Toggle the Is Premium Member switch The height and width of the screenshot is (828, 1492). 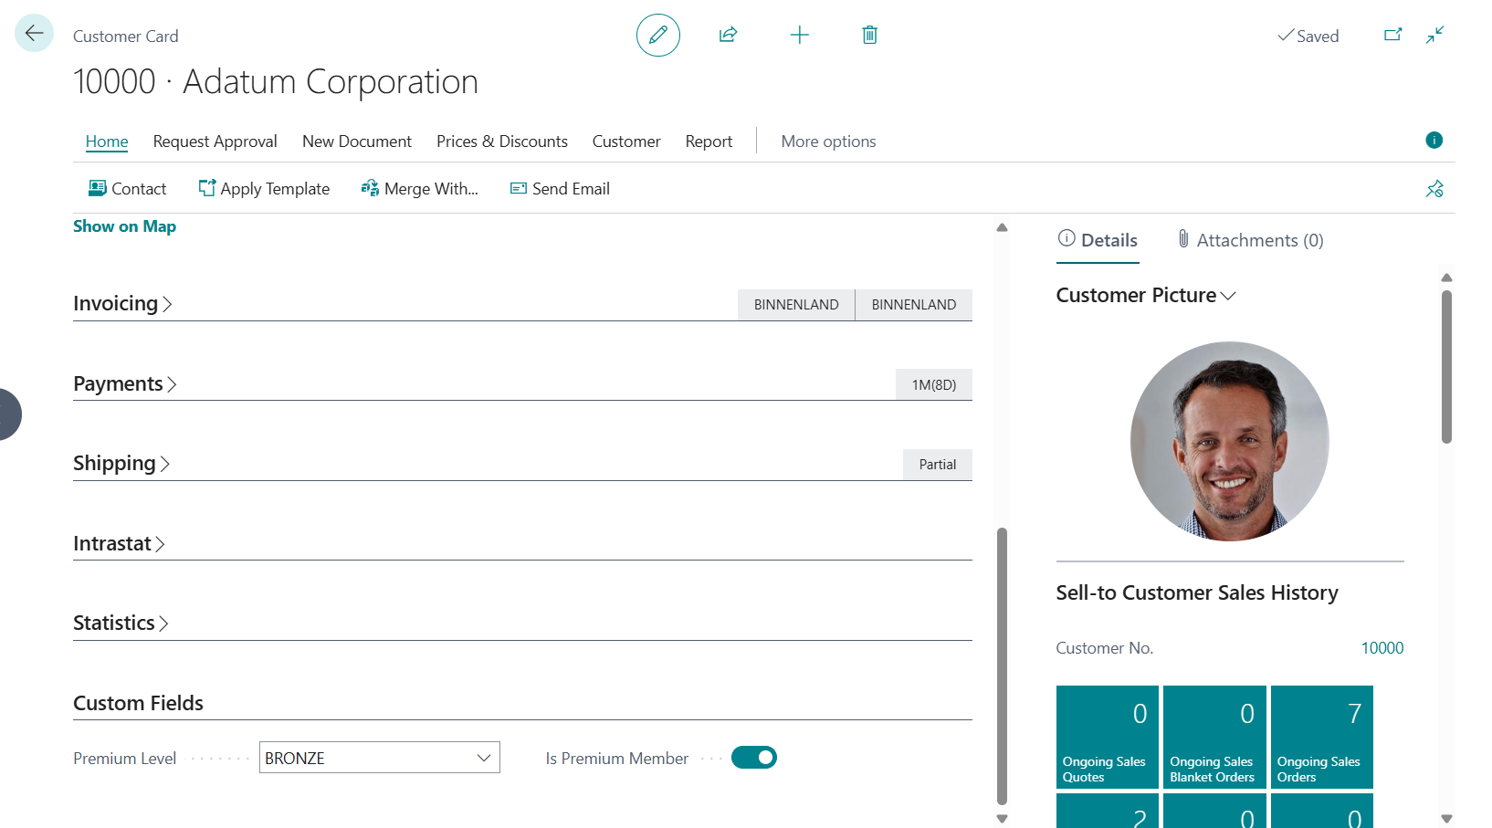point(753,758)
